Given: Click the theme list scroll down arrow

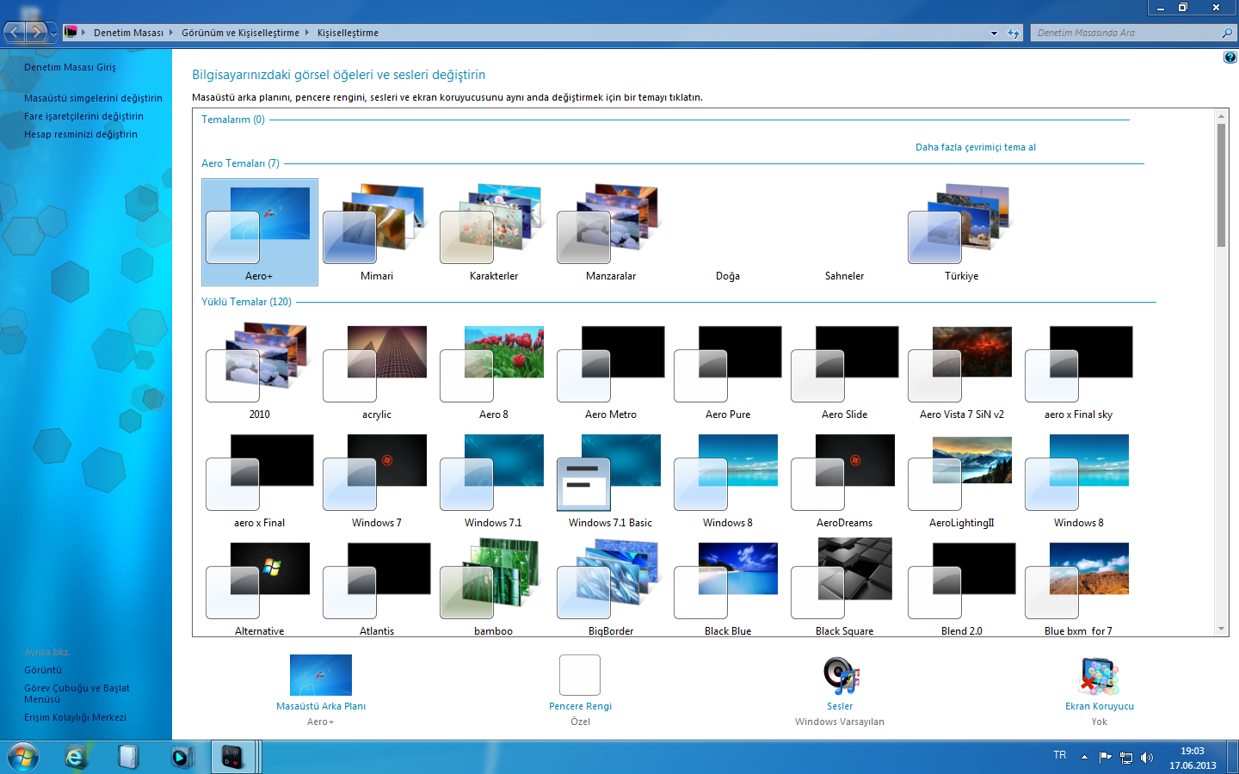Looking at the screenshot, I should pos(1221,629).
